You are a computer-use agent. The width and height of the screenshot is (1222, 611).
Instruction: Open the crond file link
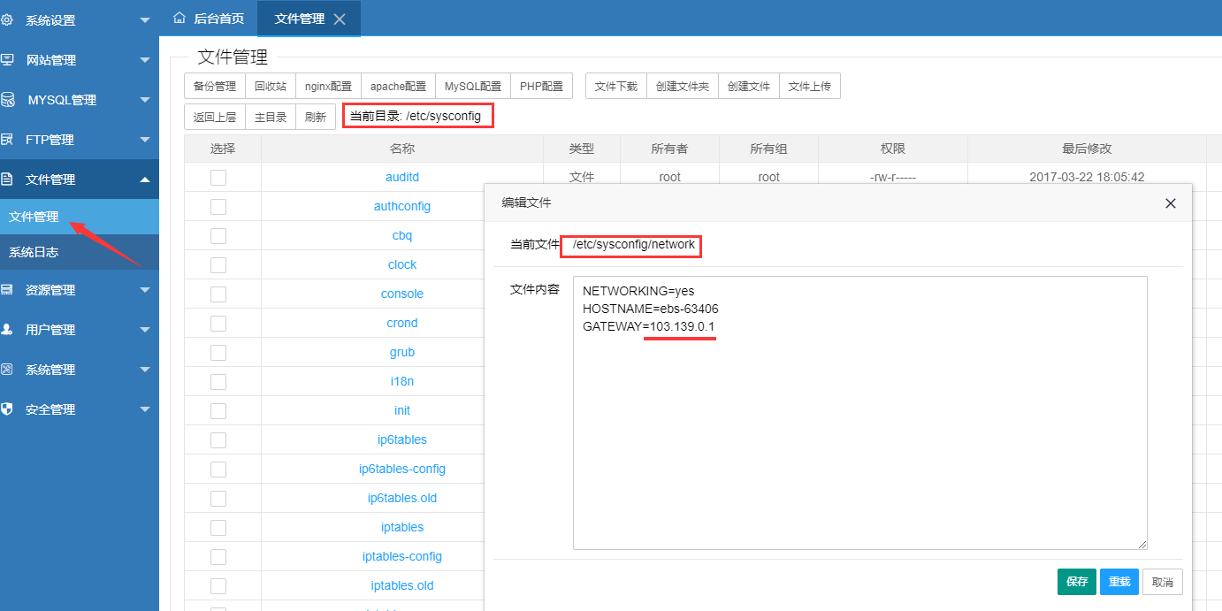coord(402,324)
